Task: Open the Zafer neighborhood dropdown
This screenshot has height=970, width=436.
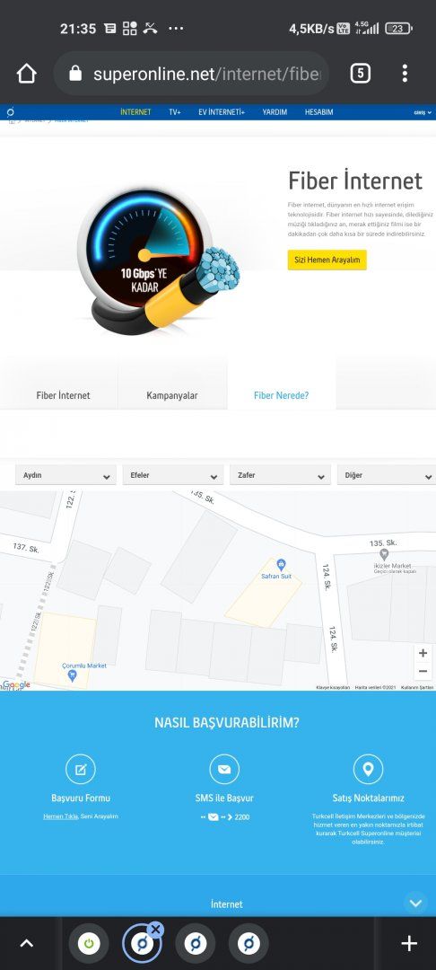Action: [281, 476]
